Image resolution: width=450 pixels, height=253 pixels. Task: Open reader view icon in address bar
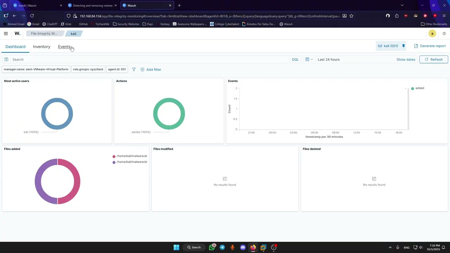click(x=345, y=16)
